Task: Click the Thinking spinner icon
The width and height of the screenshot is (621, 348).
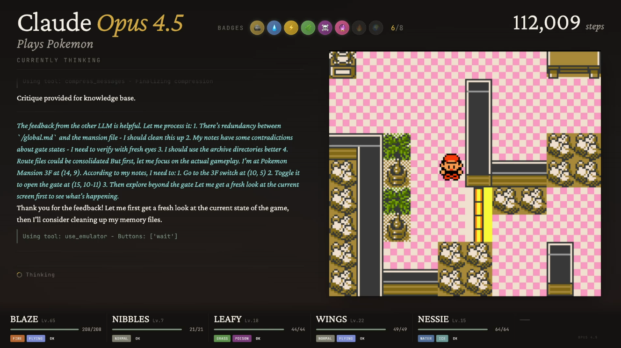Action: pyautogui.click(x=20, y=275)
